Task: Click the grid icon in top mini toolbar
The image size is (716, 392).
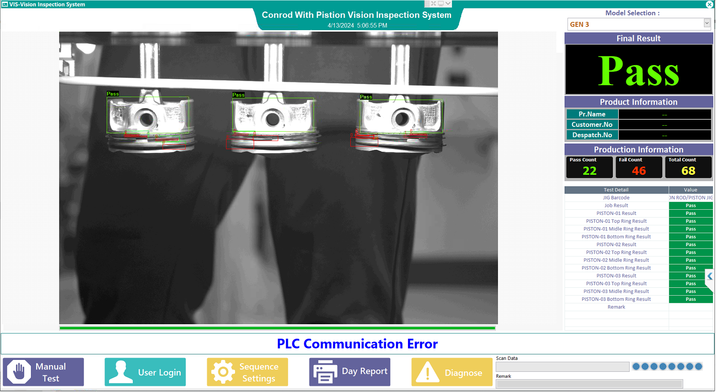Action: [x=427, y=4]
